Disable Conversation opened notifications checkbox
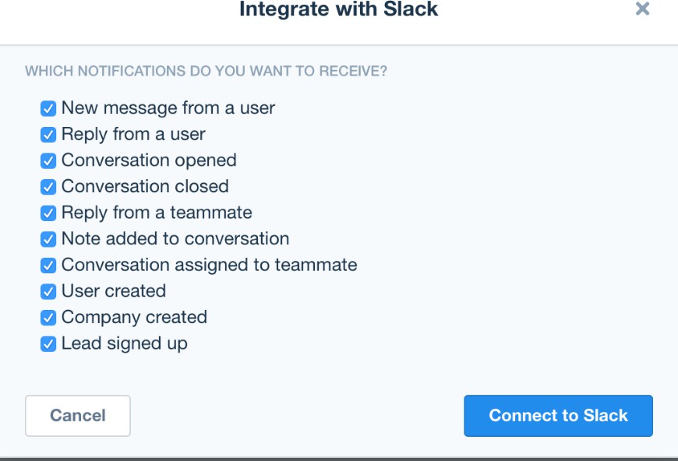 tap(48, 160)
